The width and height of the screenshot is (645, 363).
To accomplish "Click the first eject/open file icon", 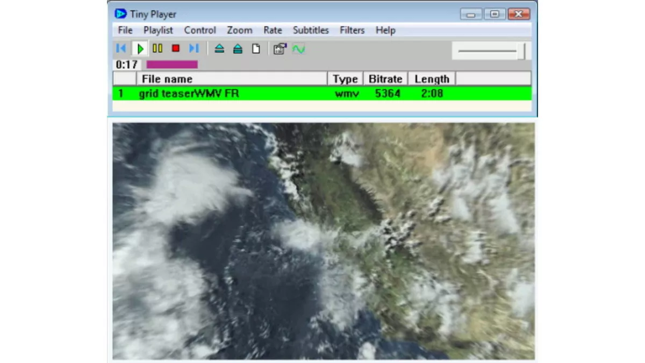I will pos(219,49).
